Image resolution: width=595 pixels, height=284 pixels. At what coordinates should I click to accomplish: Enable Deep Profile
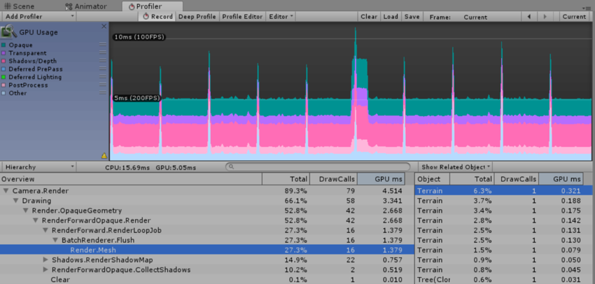pyautogui.click(x=197, y=17)
